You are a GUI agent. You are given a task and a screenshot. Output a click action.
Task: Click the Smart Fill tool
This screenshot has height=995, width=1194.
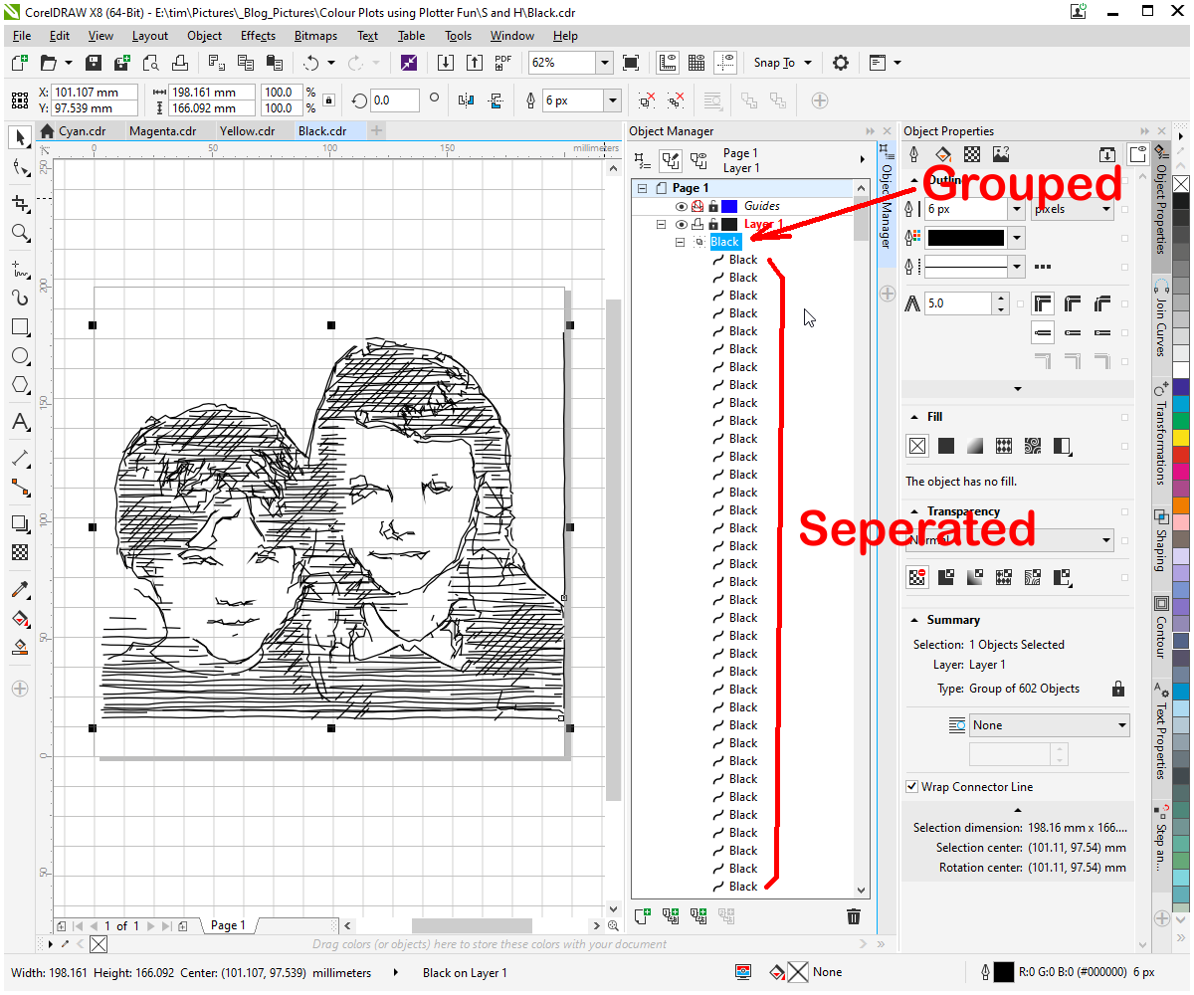19,620
